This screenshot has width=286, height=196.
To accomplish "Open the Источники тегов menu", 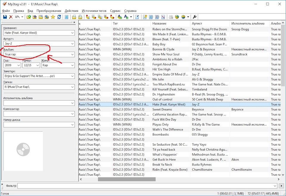I will tap(94, 11).
